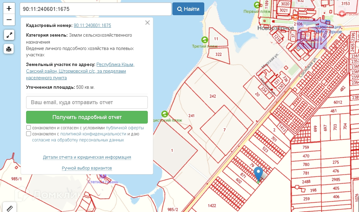Click the email input field
Viewport: 359px width, 212px height.
[x=87, y=102]
